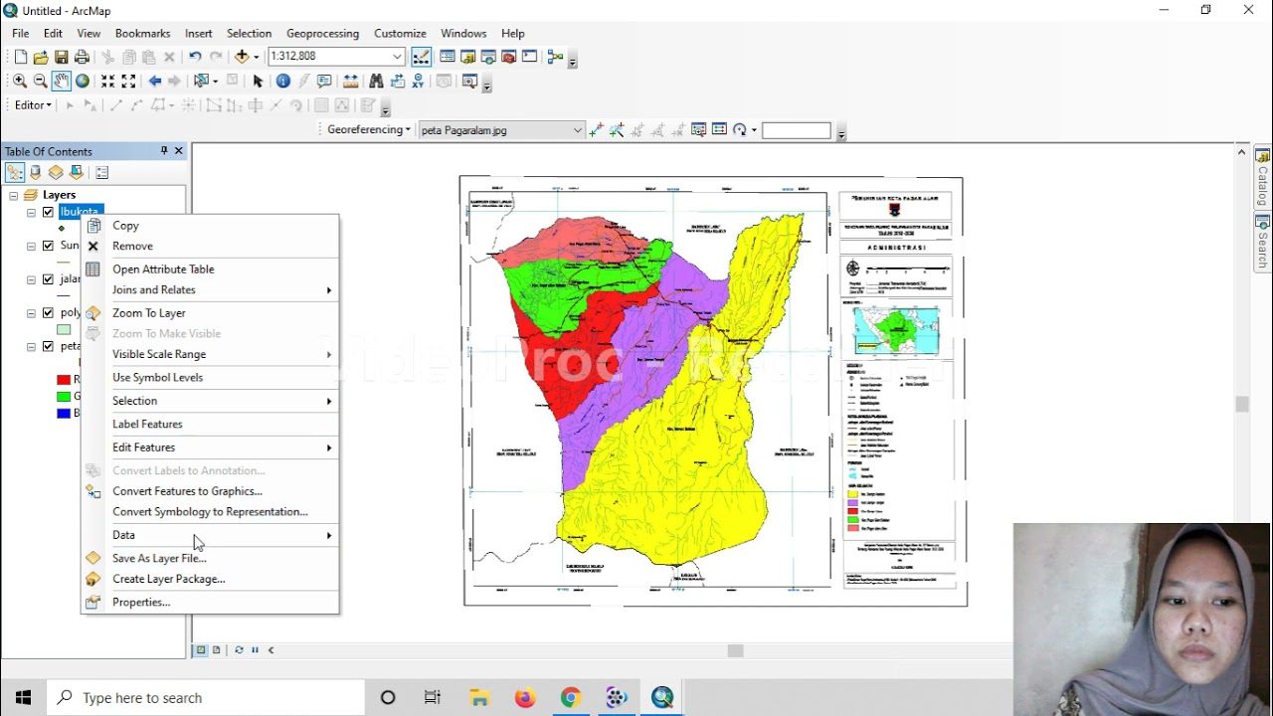Open the Catalog side tab

[1262, 178]
